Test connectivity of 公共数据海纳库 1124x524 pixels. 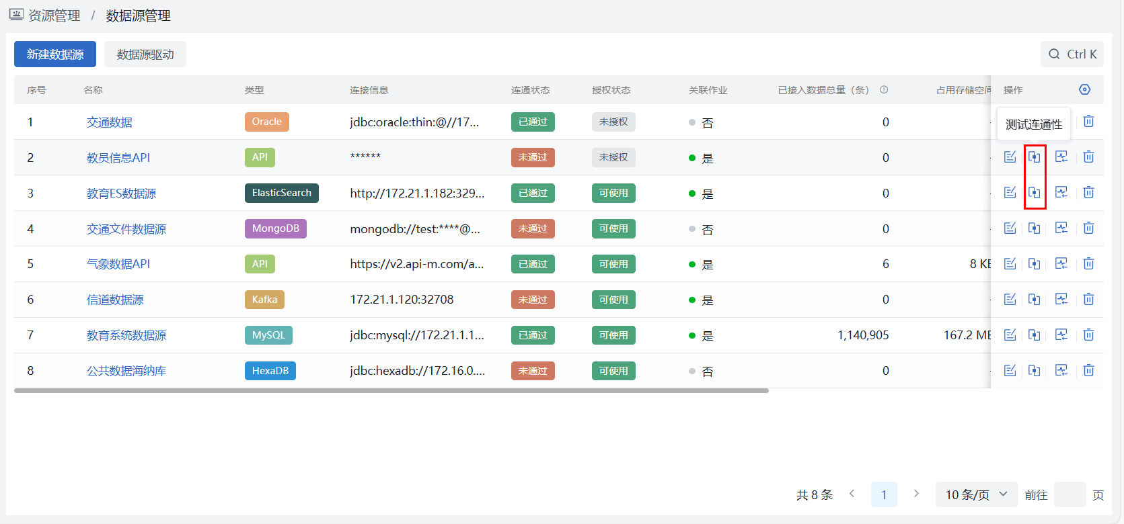1035,371
